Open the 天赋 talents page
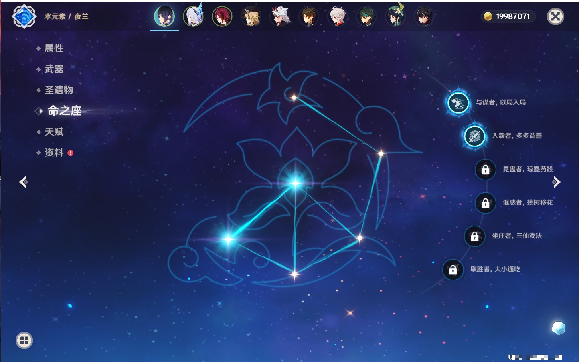This screenshot has height=362, width=579. [x=54, y=132]
